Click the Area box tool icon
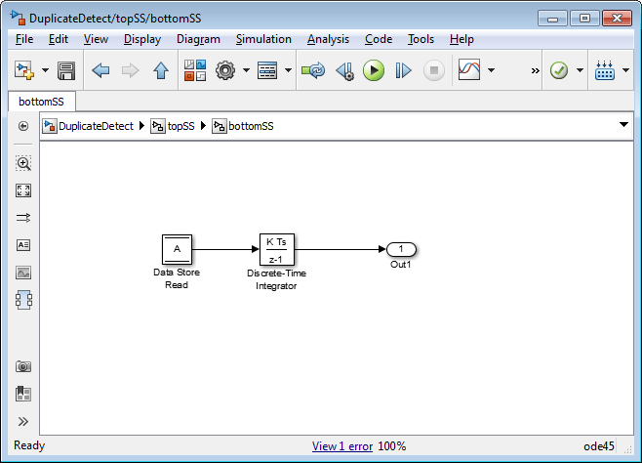Screen dimensions: 642x463 pyautogui.click(x=23, y=300)
